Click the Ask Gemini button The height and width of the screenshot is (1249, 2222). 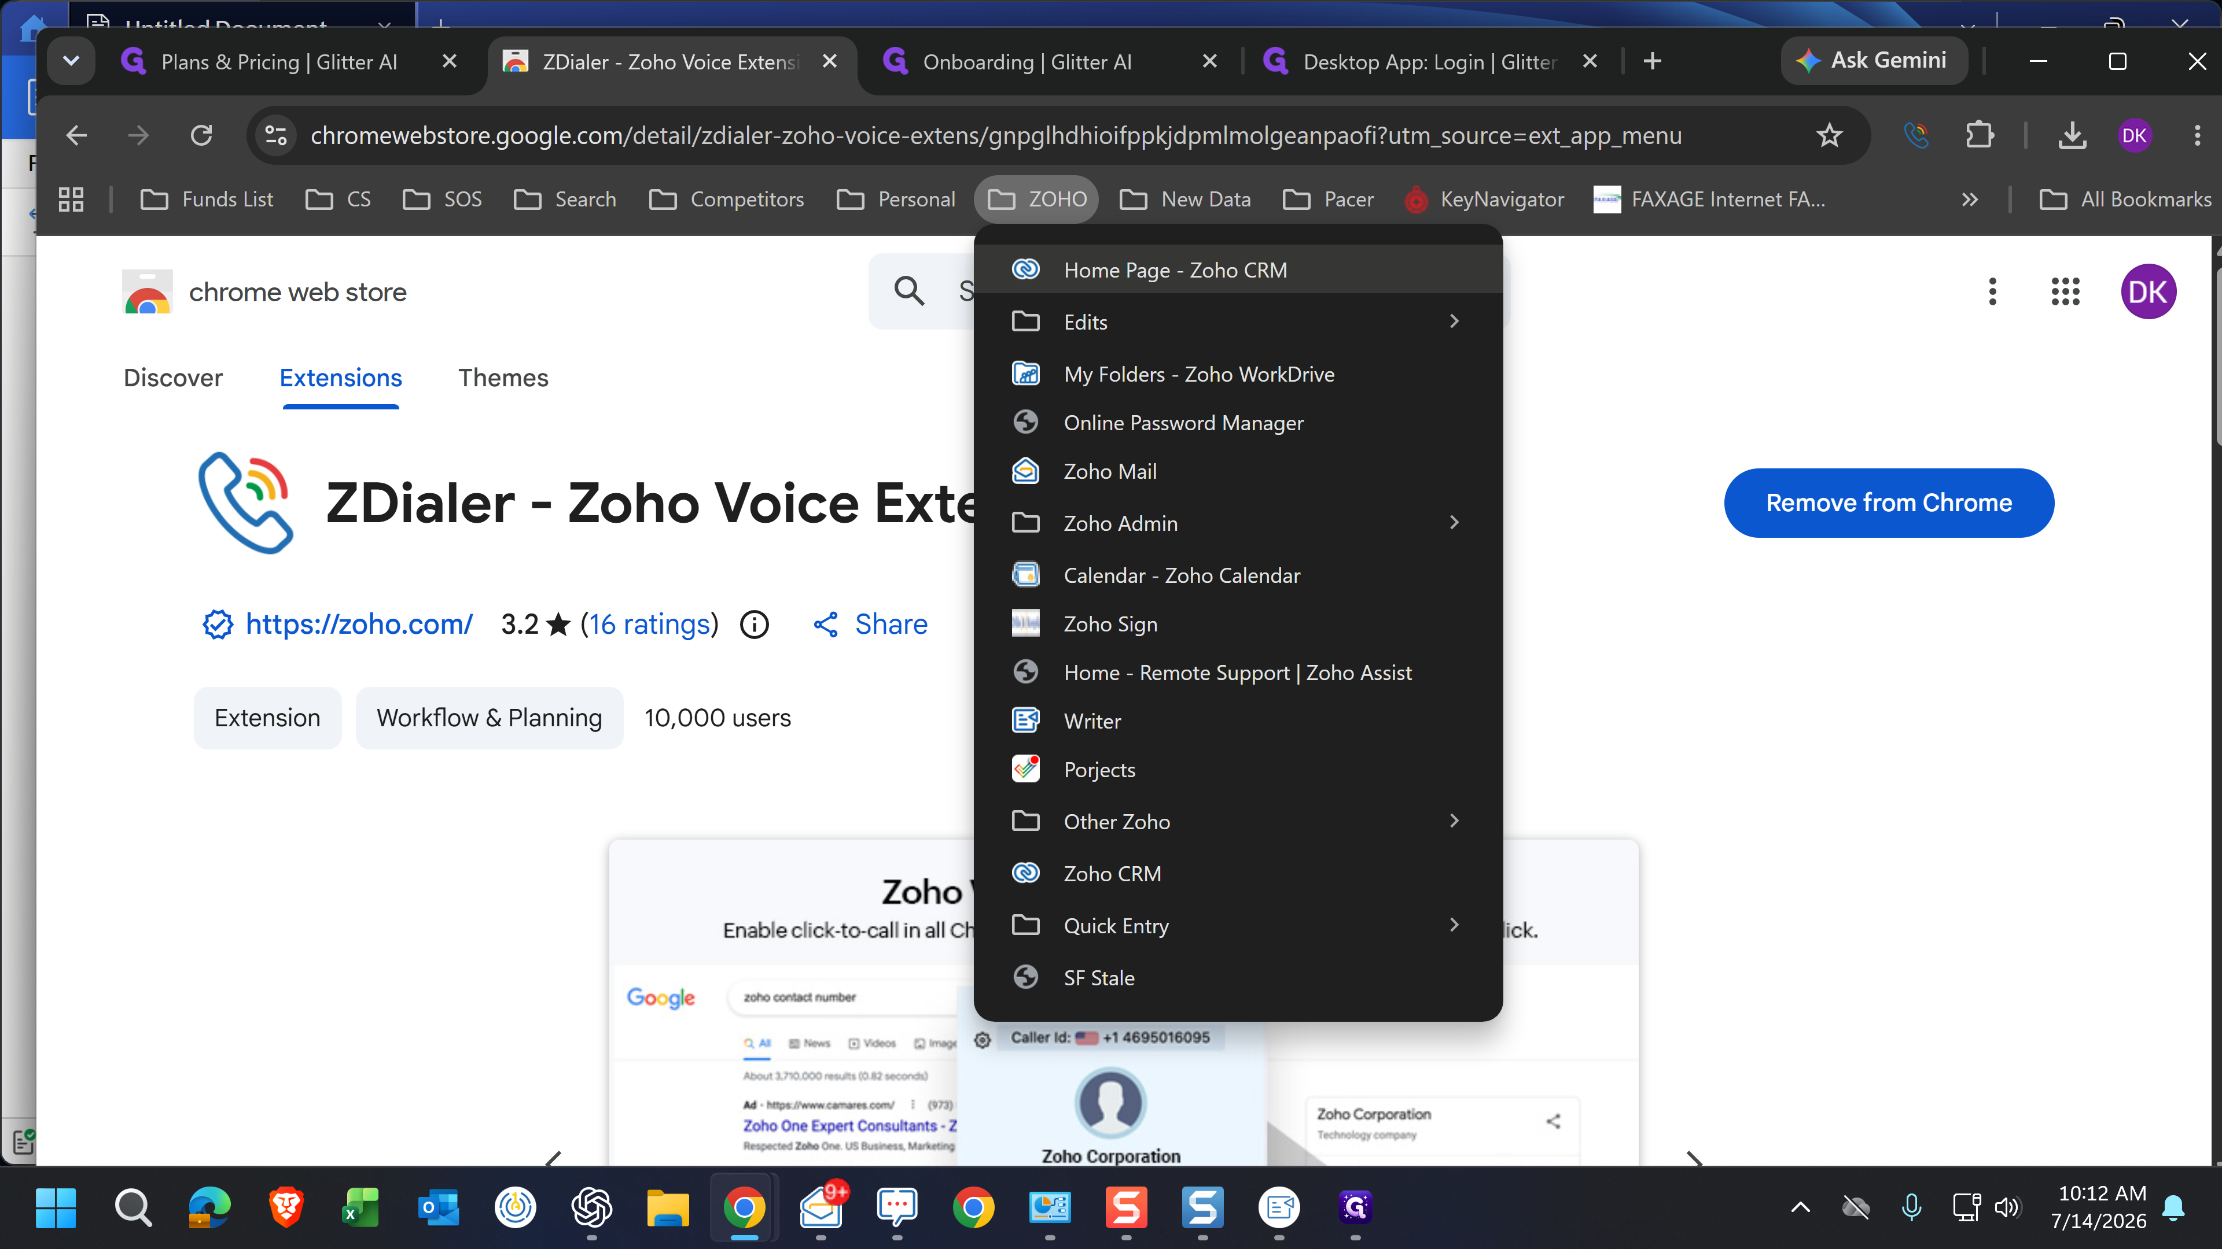(1874, 60)
